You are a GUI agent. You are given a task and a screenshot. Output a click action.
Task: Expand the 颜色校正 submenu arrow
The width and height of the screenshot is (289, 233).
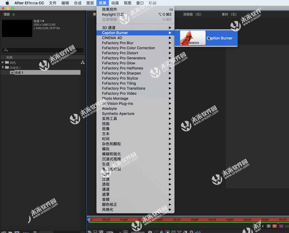170,204
